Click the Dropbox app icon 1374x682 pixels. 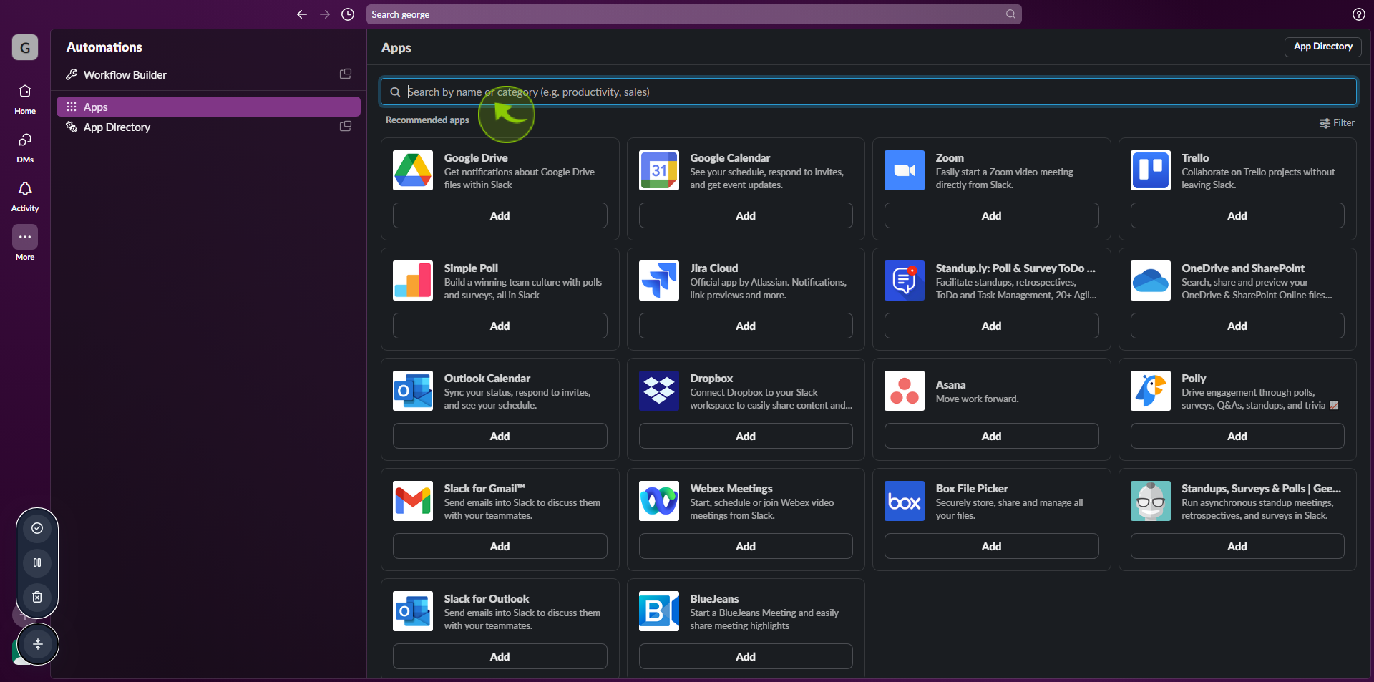(x=659, y=391)
